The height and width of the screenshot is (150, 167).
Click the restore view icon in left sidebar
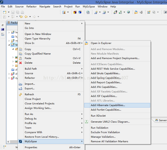click(x=3, y=25)
